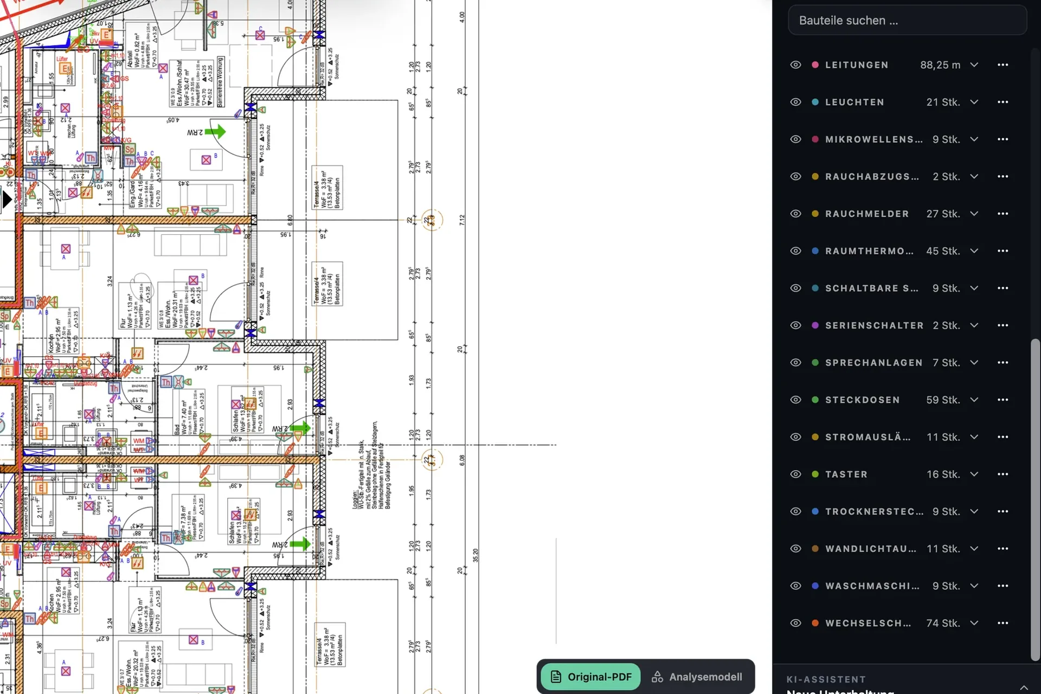
Task: Open three-dot menu for Rauchmelder
Action: click(x=1003, y=214)
